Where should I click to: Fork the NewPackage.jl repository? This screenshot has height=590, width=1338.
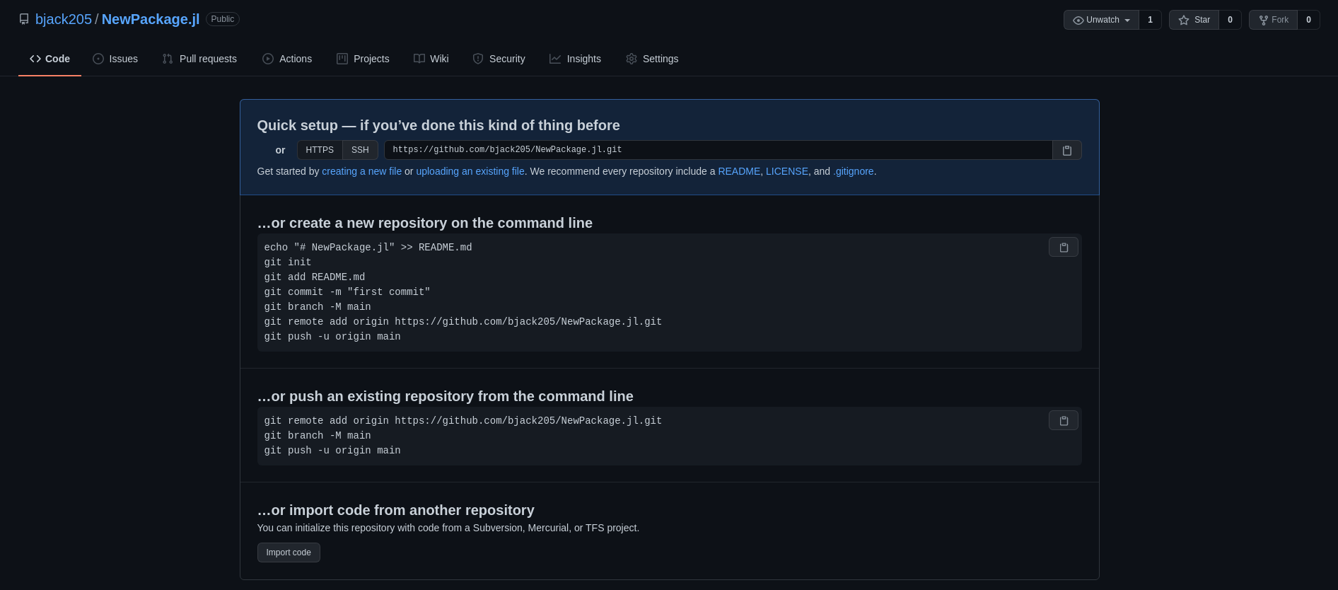[1273, 20]
